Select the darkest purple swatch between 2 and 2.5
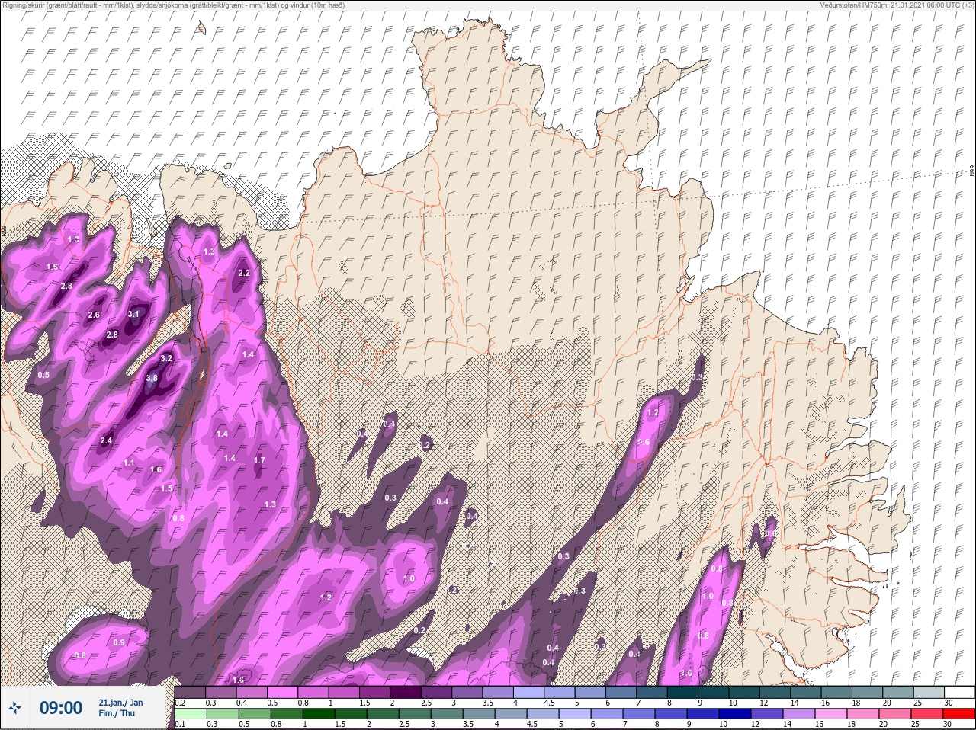 click(406, 693)
